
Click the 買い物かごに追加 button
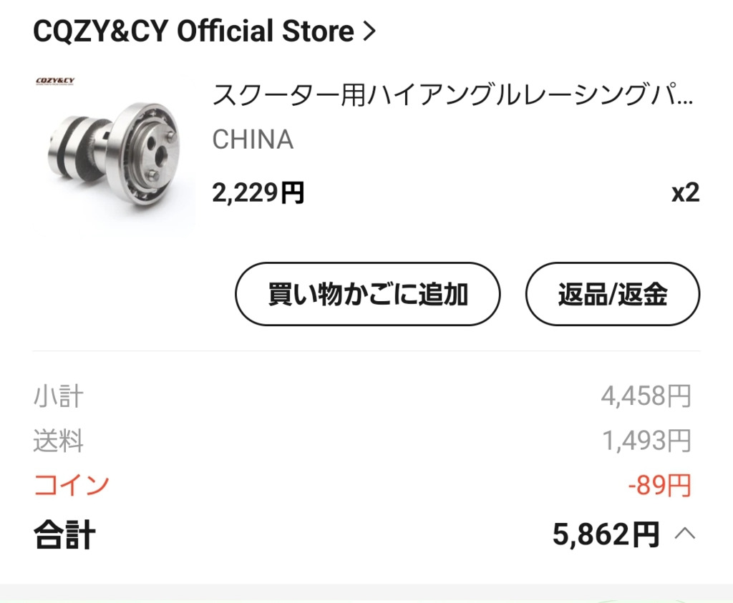368,294
